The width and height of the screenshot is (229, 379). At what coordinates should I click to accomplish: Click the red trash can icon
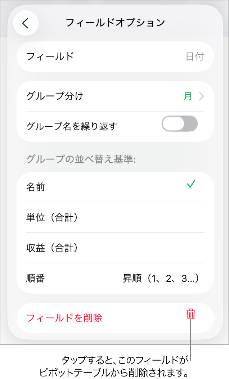click(x=191, y=314)
